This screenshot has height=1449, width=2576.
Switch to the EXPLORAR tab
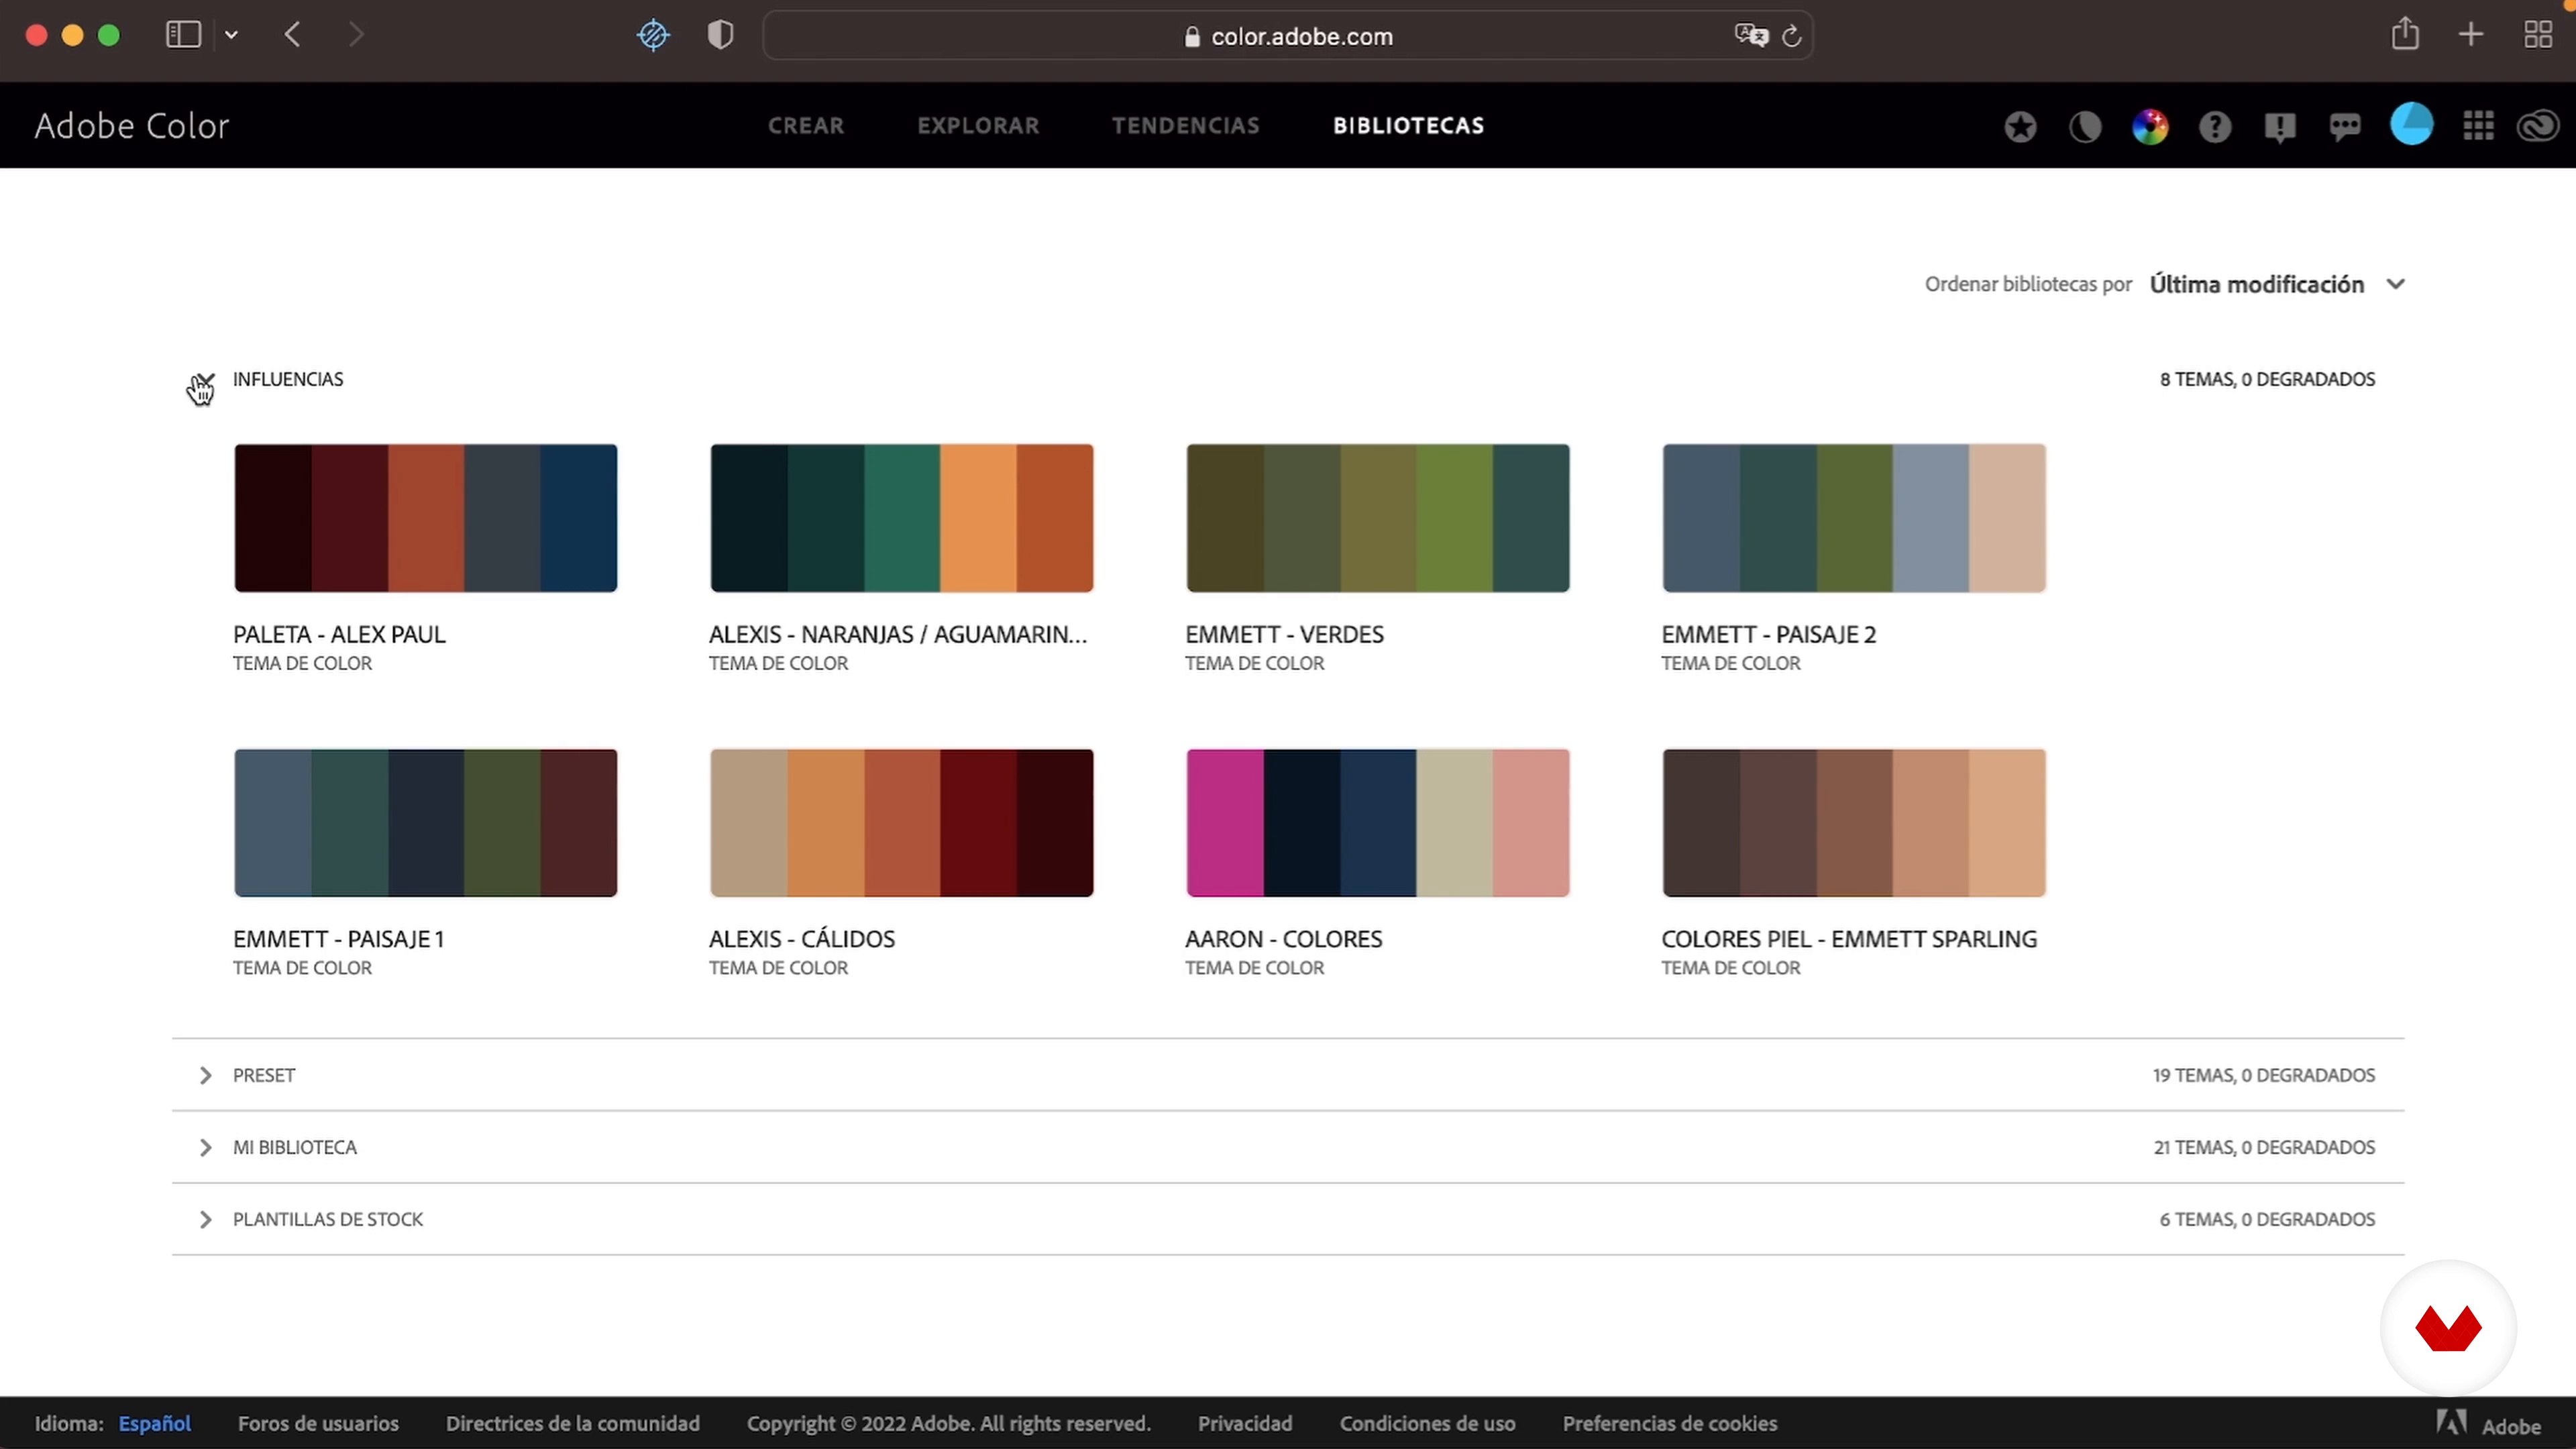pyautogui.click(x=978, y=126)
